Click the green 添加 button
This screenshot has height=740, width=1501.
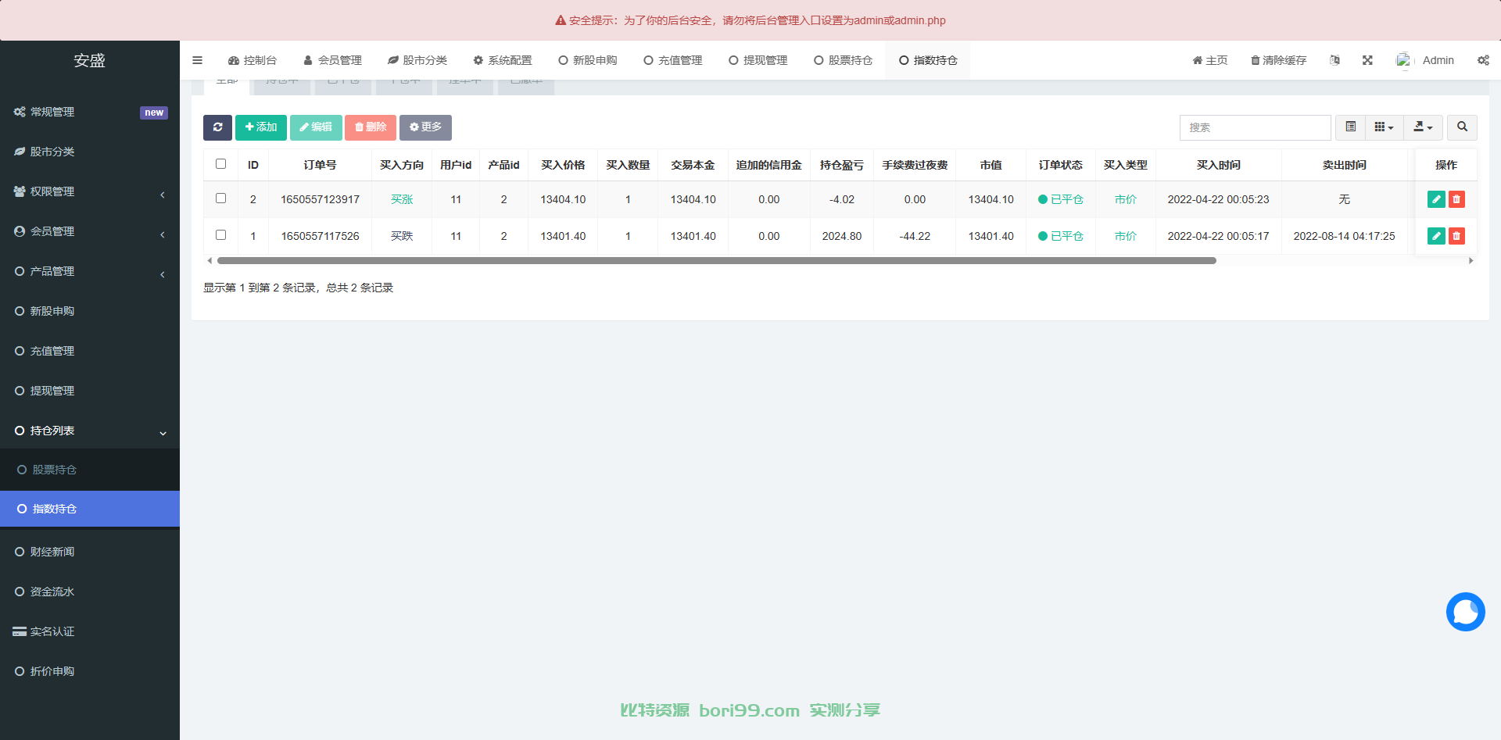[x=261, y=127]
